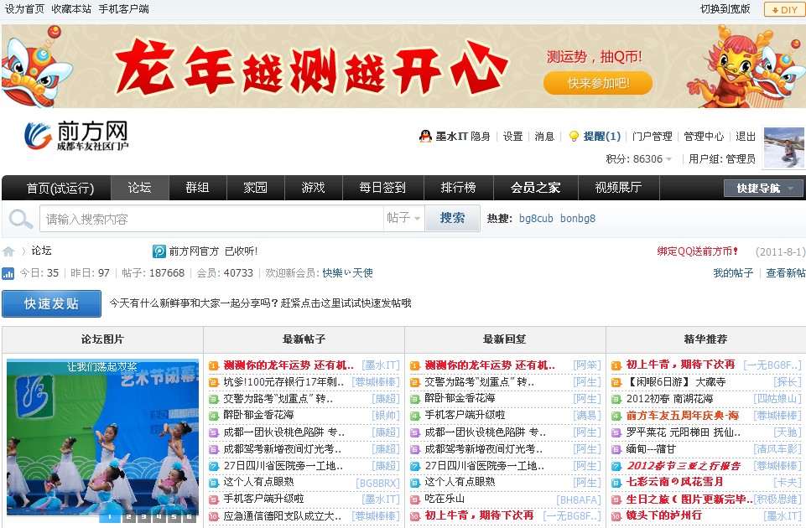Viewport: 806px width, 528px height.
Task: Open the 家园 nav tab
Action: pos(256,188)
